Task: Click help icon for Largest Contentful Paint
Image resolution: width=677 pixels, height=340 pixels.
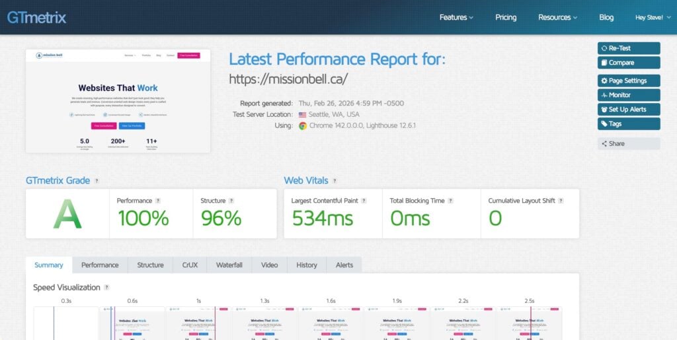Action: [364, 201]
